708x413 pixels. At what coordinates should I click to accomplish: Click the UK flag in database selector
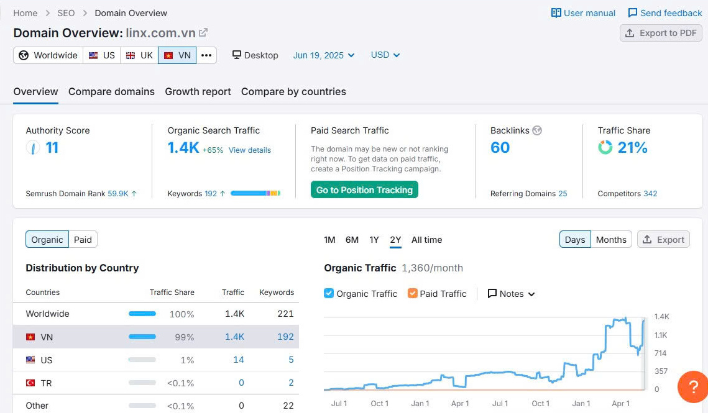tap(131, 55)
